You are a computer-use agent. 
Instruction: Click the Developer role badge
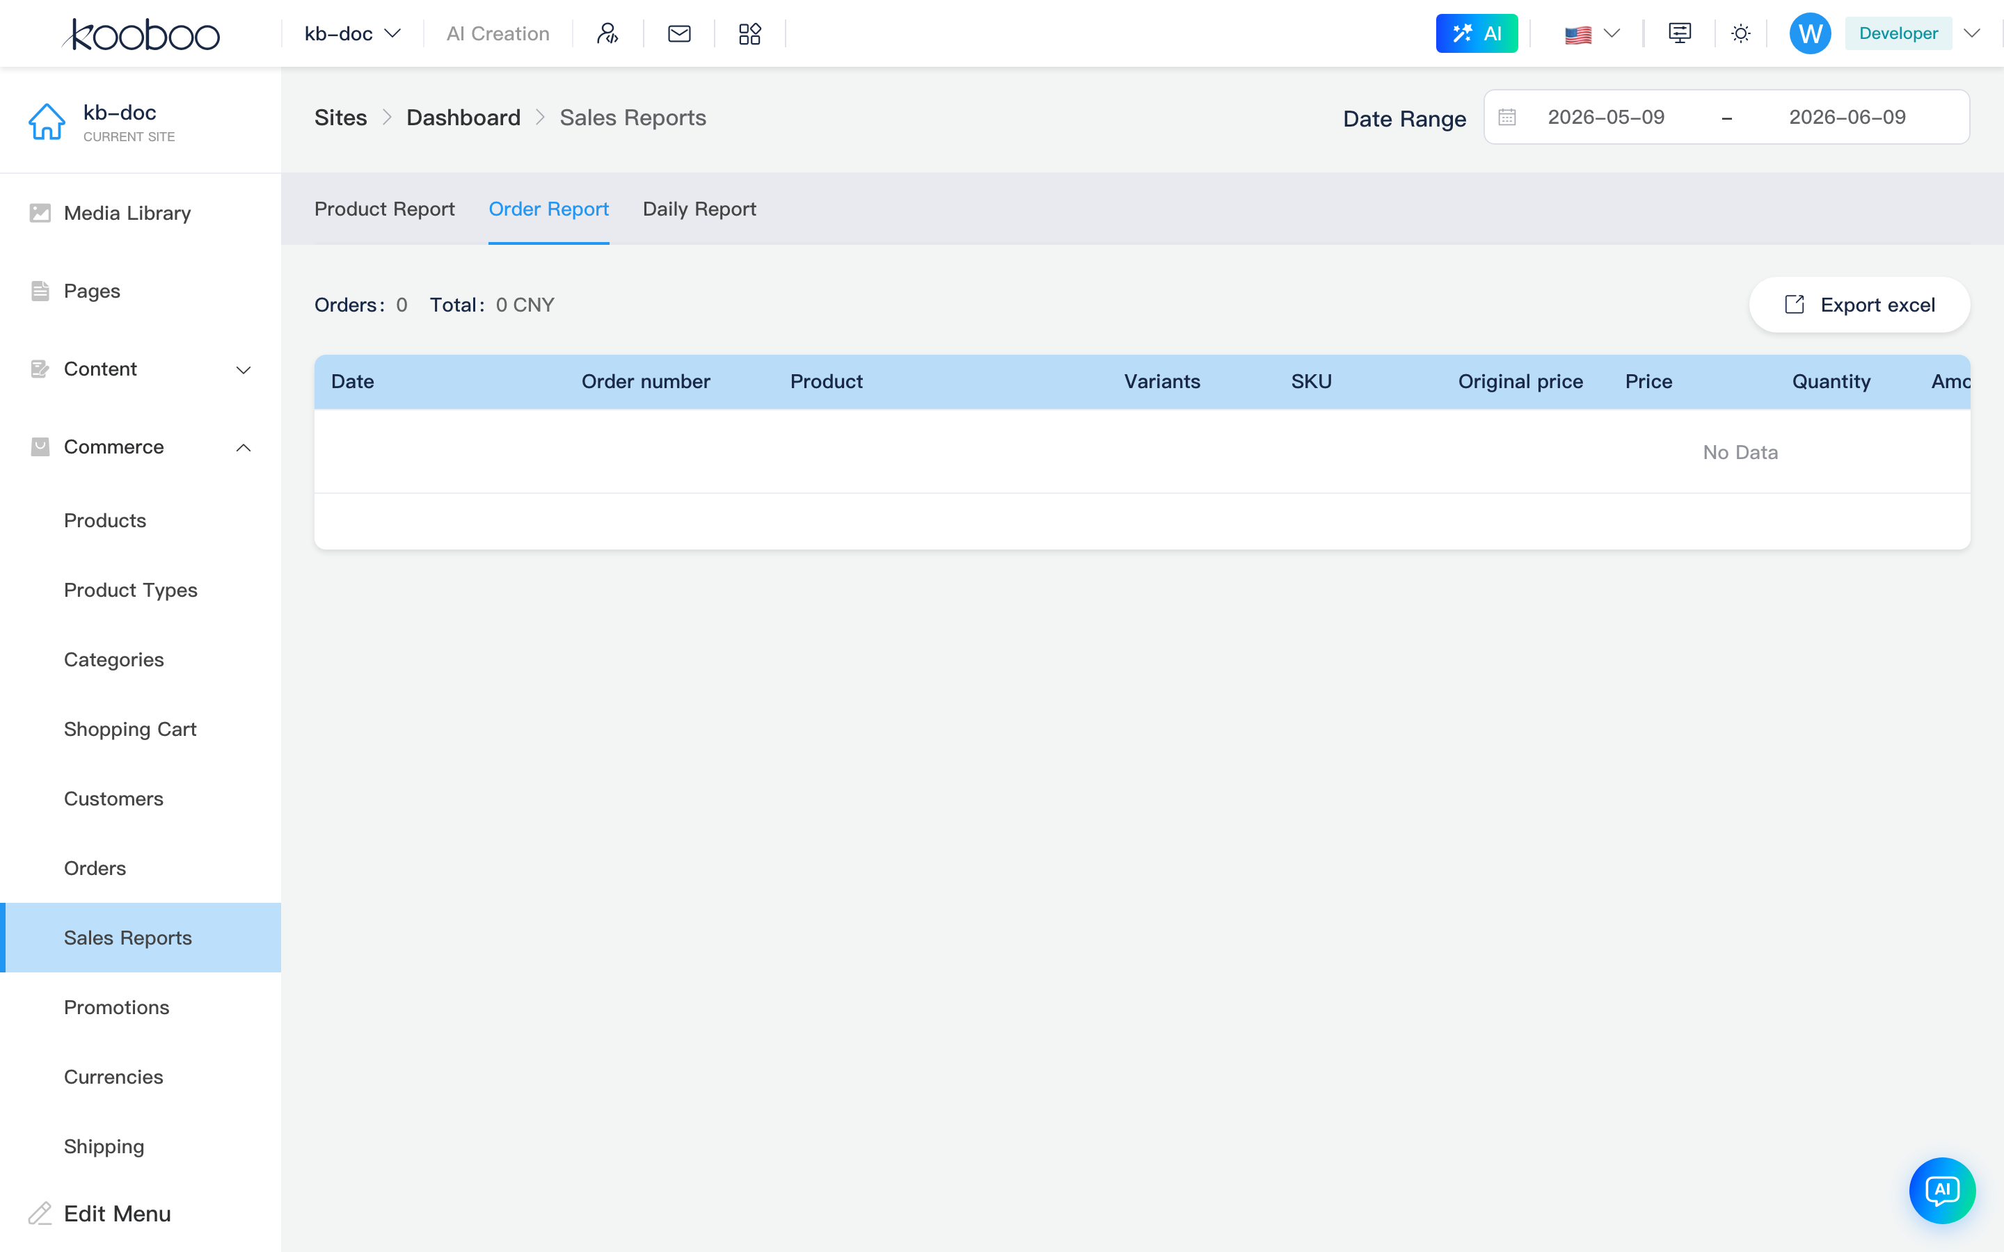click(x=1898, y=34)
